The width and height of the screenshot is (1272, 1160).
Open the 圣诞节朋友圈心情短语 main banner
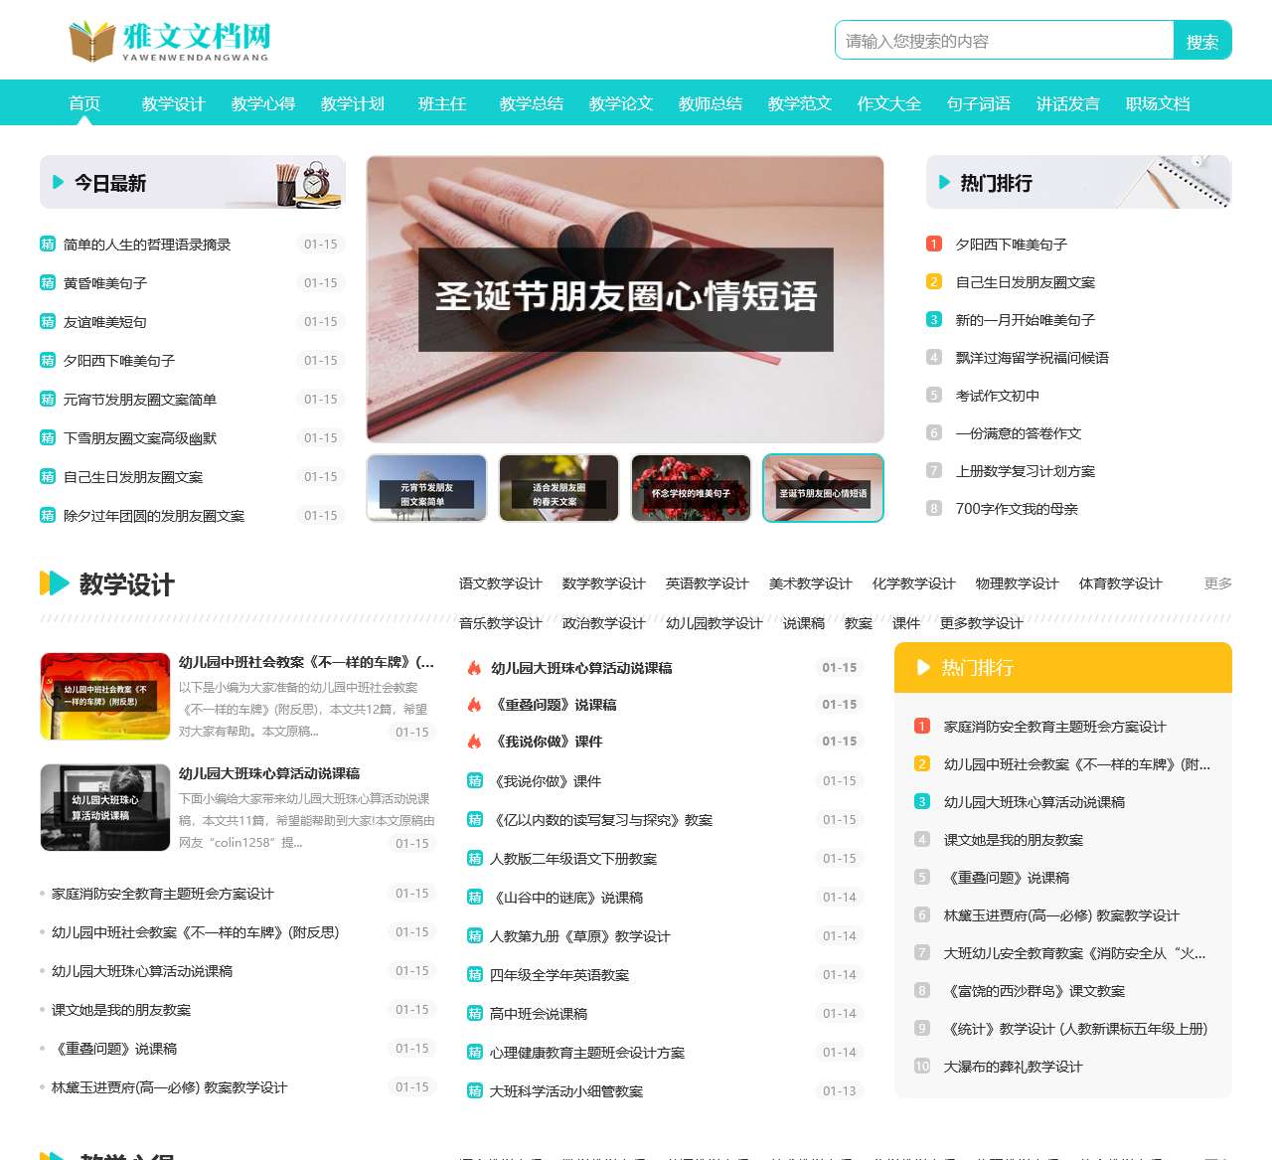[625, 298]
